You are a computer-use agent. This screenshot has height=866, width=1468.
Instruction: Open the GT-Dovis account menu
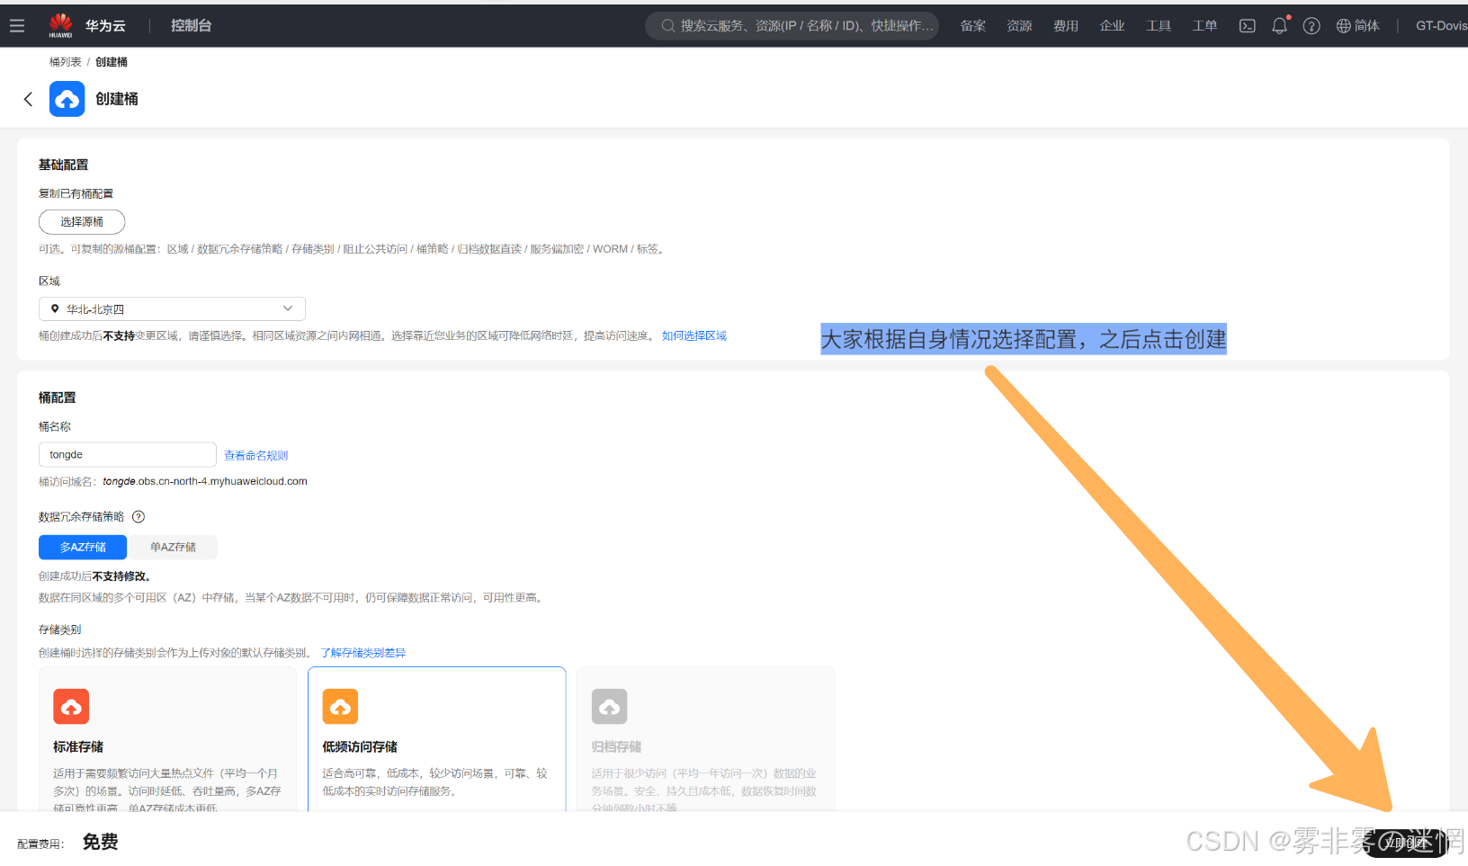click(x=1441, y=26)
